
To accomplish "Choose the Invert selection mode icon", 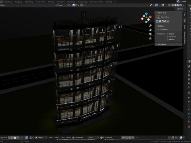I will pos(166,21).
